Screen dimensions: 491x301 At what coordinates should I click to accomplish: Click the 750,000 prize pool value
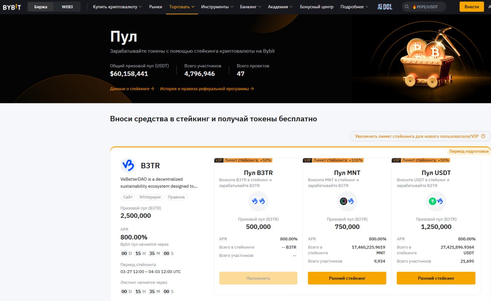click(347, 227)
